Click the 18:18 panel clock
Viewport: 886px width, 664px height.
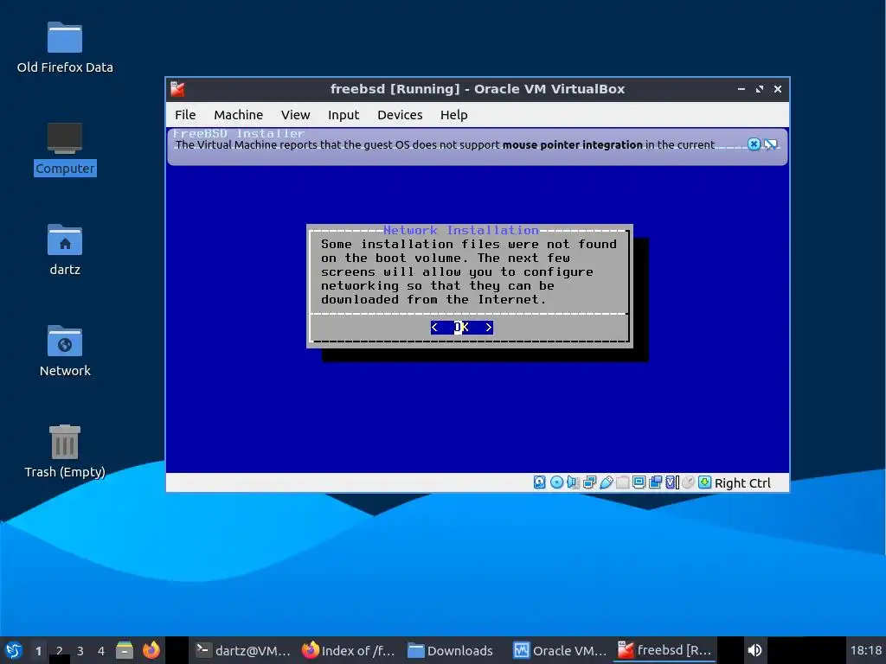(x=865, y=650)
